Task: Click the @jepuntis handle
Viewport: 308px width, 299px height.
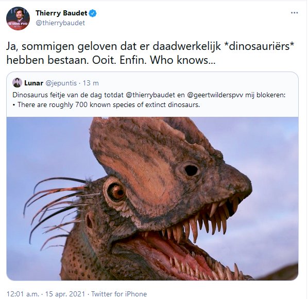Action: coord(61,83)
